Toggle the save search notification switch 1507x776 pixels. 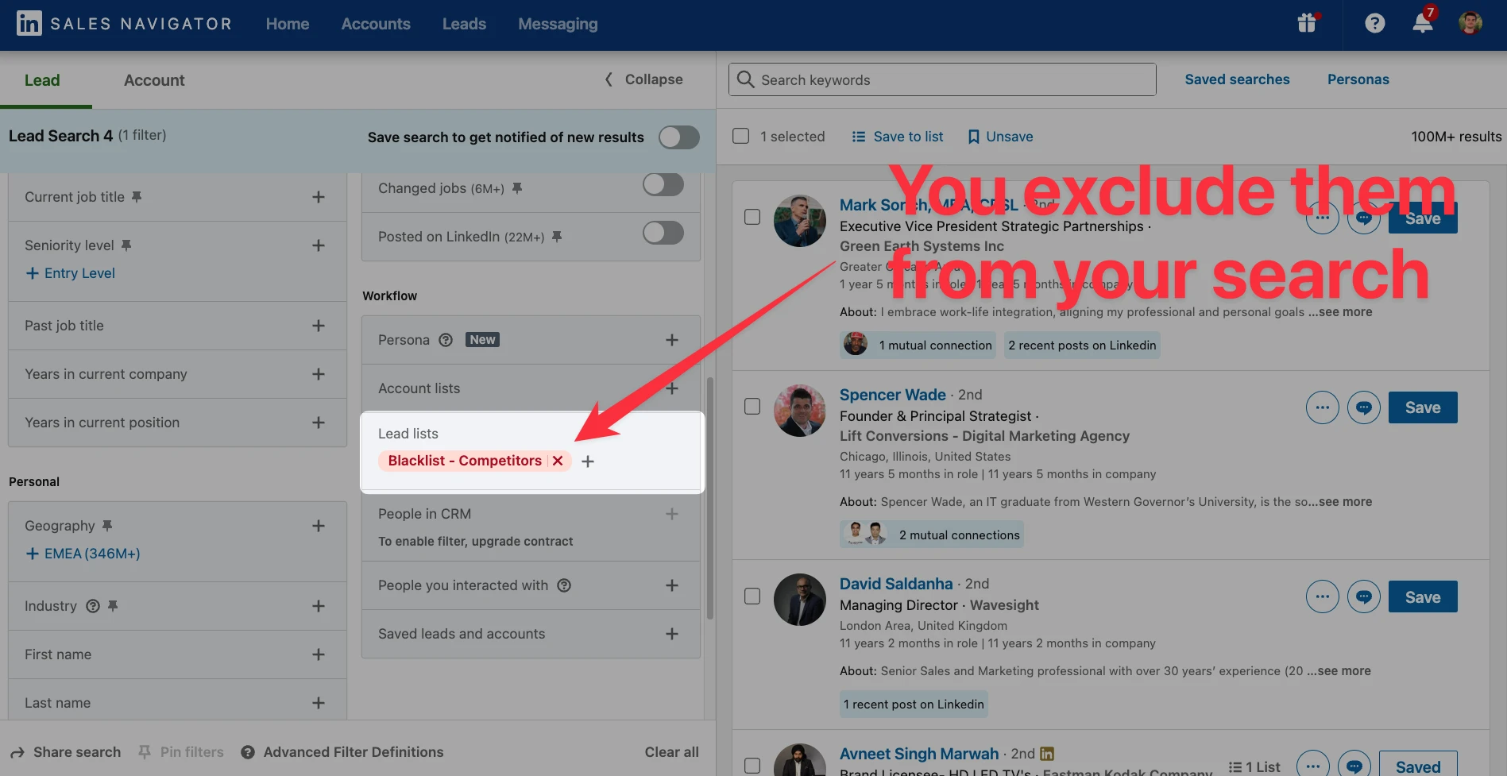click(x=679, y=137)
